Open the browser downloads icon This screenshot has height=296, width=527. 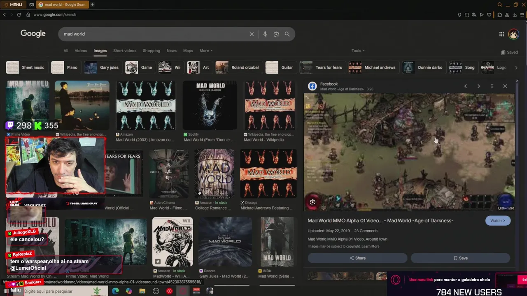(x=515, y=15)
